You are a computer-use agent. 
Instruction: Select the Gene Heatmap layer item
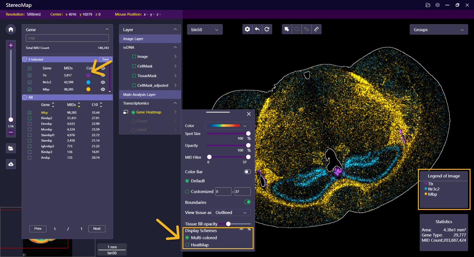pos(148,112)
